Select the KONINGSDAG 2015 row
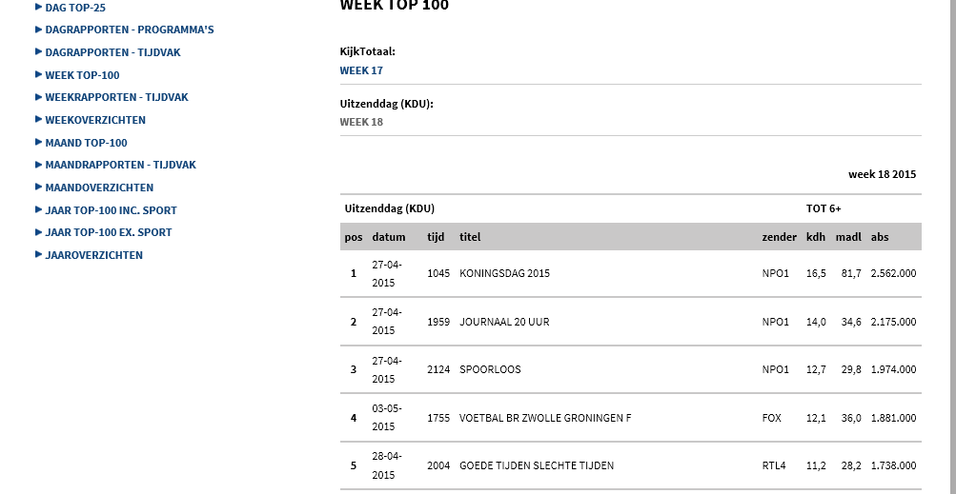956x494 pixels. click(630, 273)
